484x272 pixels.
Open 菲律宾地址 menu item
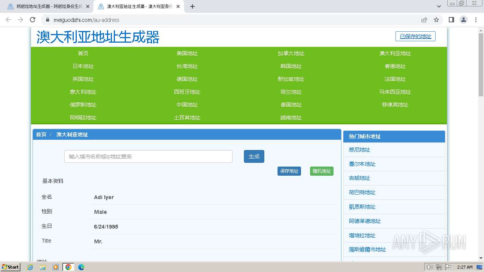click(395, 105)
